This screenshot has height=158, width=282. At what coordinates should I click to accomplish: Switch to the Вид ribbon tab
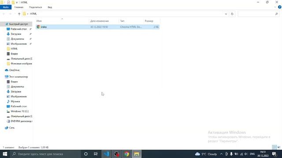pos(50,7)
